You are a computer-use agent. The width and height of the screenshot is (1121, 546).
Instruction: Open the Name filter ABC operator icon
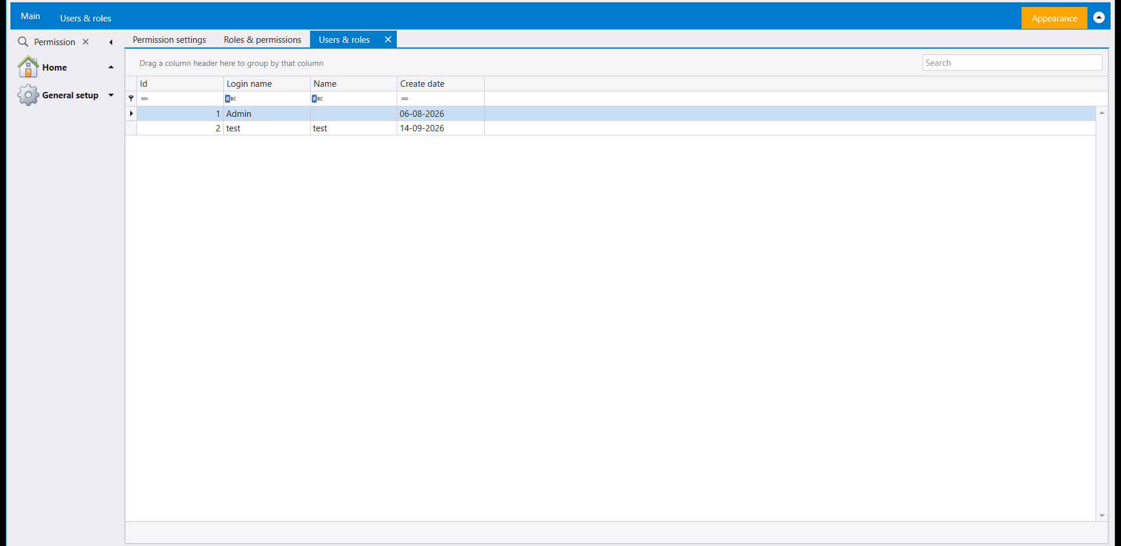(x=318, y=98)
